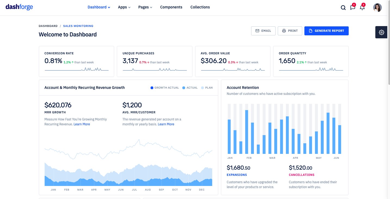
Task: Click the Welcome to Dashboard title
Action: [68, 35]
